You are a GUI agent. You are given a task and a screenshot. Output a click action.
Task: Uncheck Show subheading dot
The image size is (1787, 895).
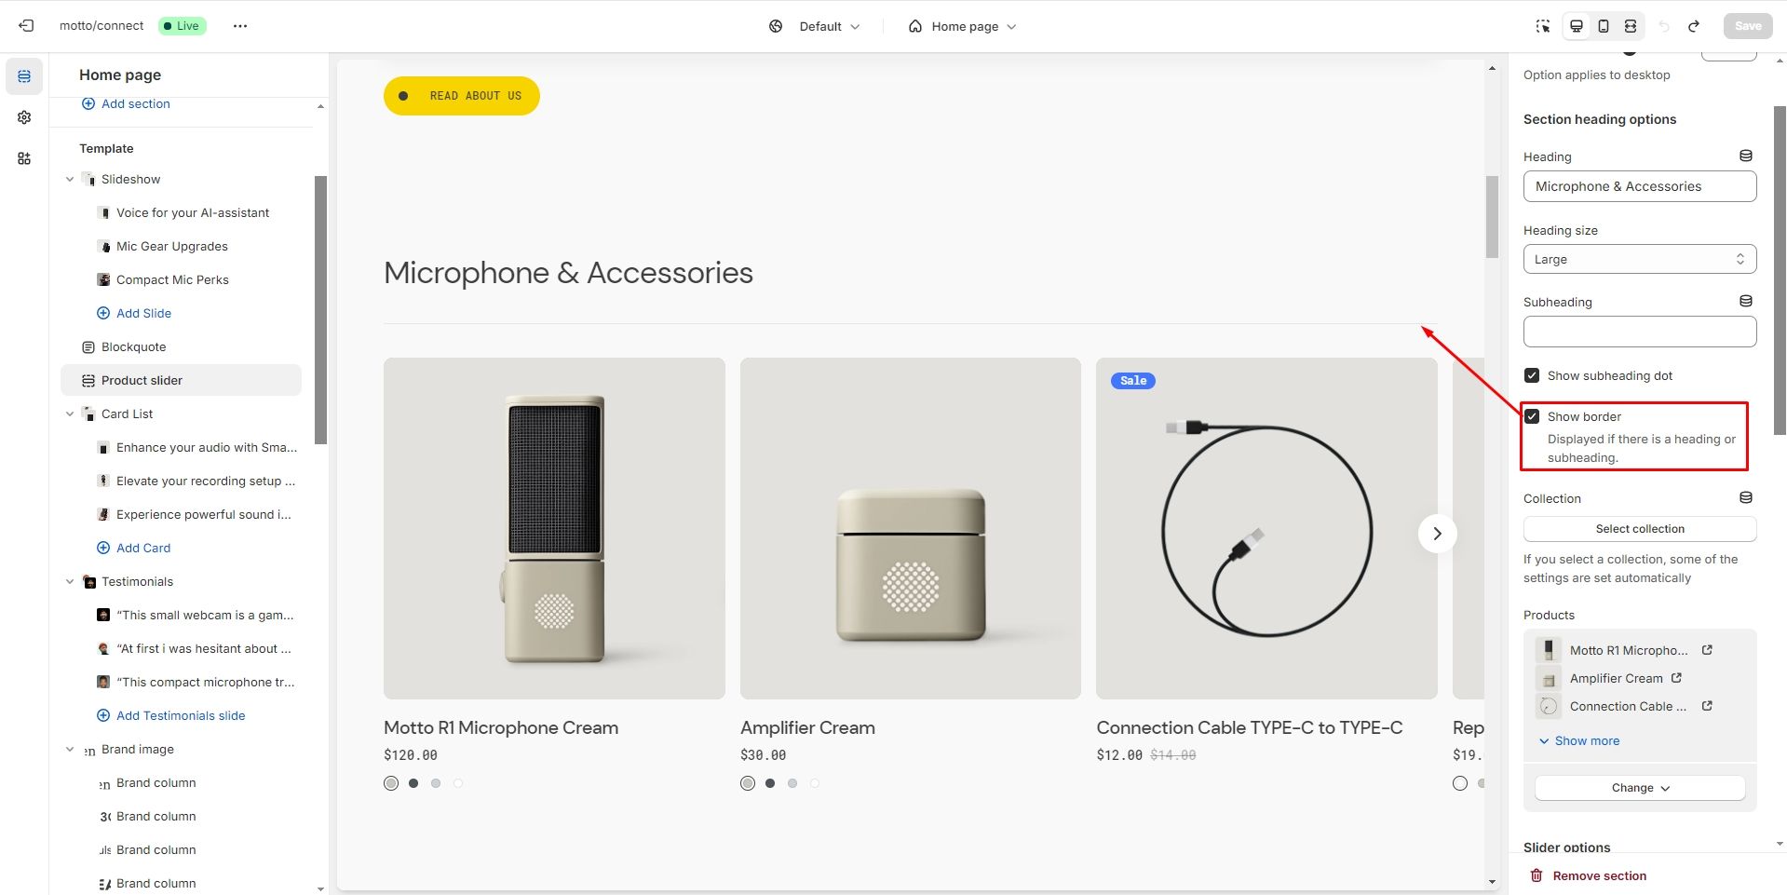pos(1532,375)
